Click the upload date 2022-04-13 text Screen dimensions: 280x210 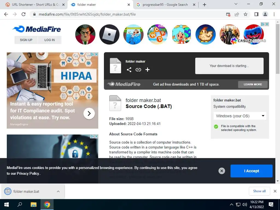point(144,124)
